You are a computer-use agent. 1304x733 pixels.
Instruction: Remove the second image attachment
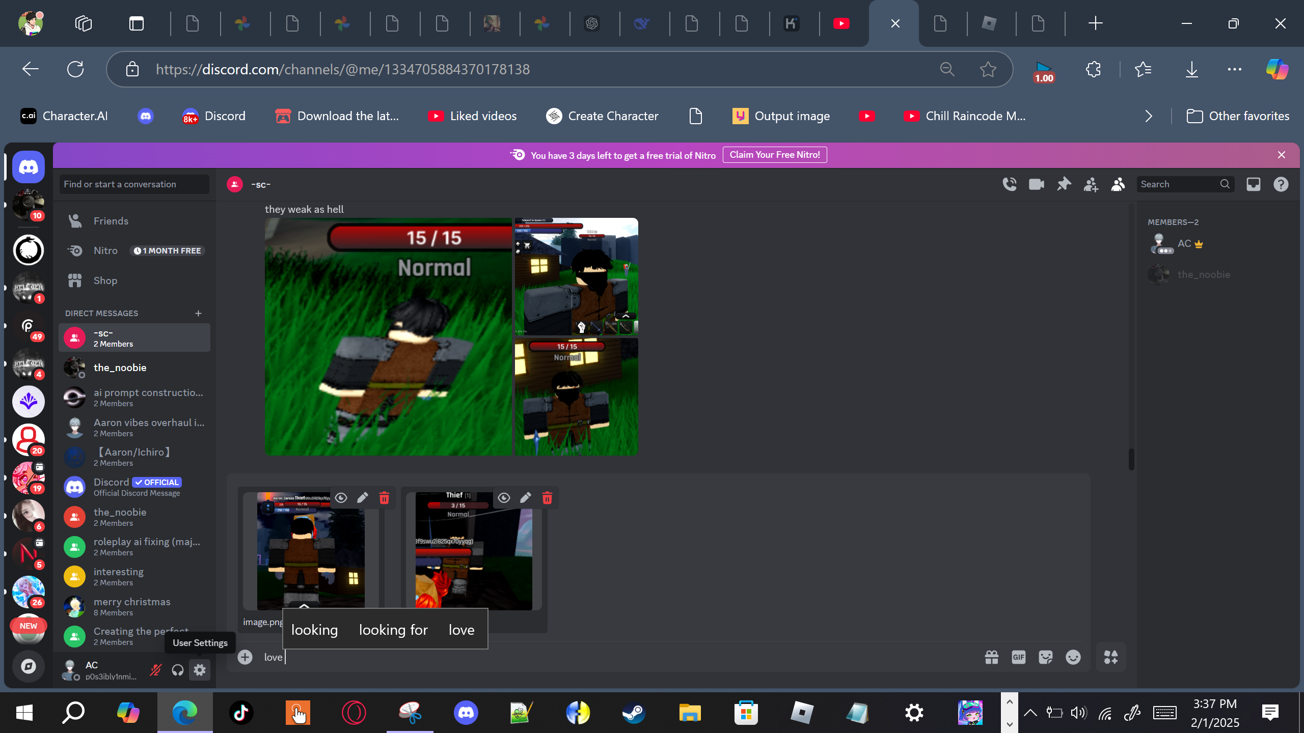[x=547, y=498]
